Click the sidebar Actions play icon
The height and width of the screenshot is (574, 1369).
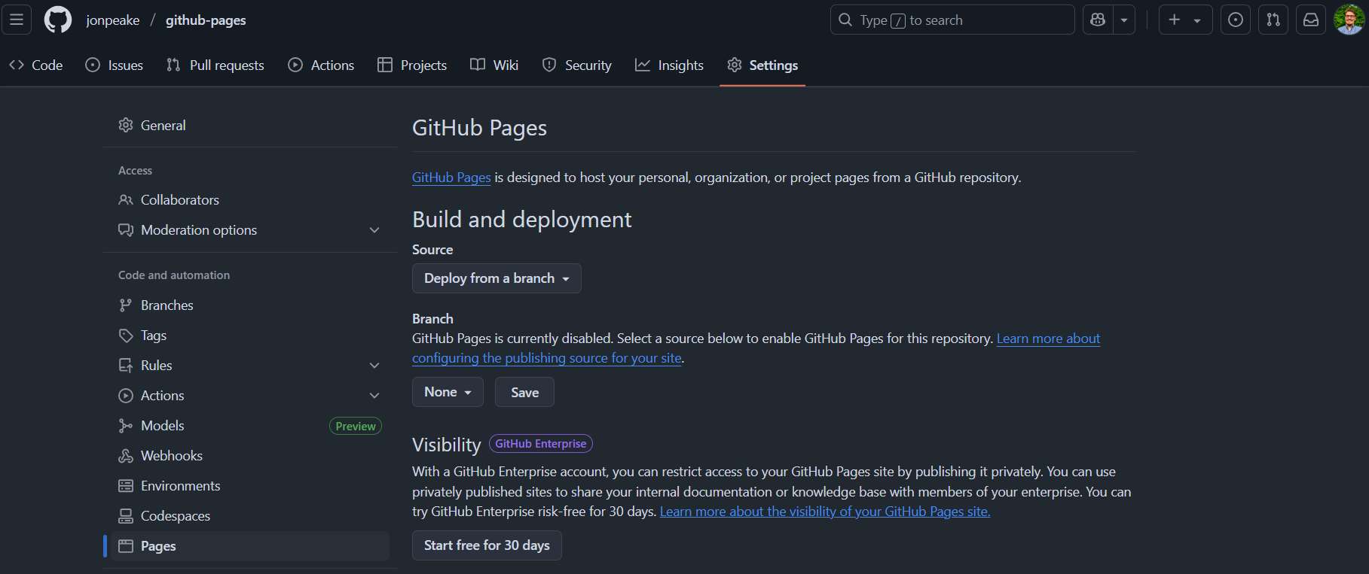[x=126, y=396]
